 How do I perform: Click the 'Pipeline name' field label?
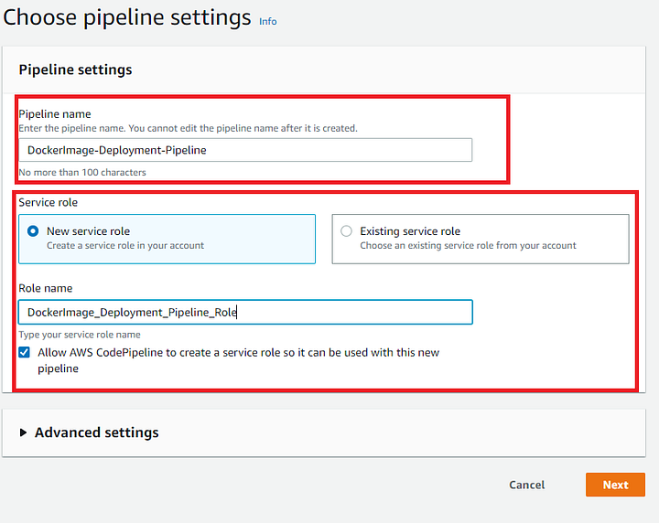pyautogui.click(x=55, y=114)
